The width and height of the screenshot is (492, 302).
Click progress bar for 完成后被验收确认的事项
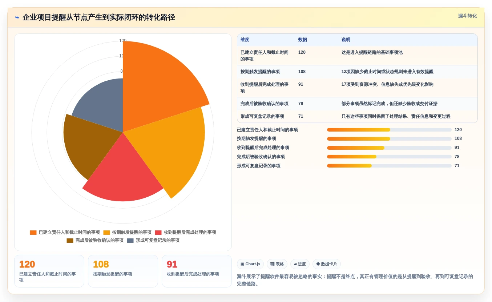click(x=389, y=157)
